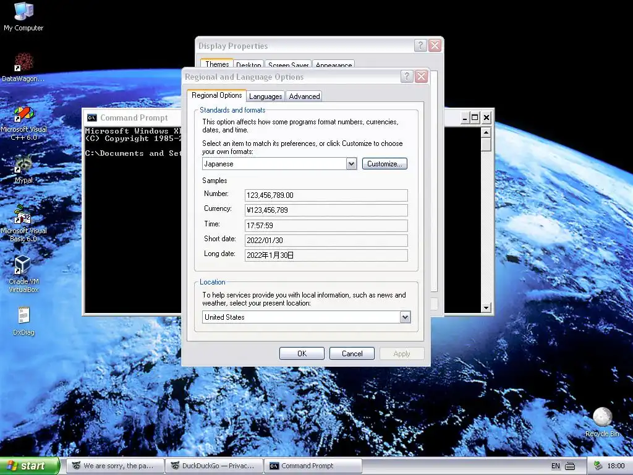Click the Long date sample field
The image size is (633, 475).
[326, 255]
